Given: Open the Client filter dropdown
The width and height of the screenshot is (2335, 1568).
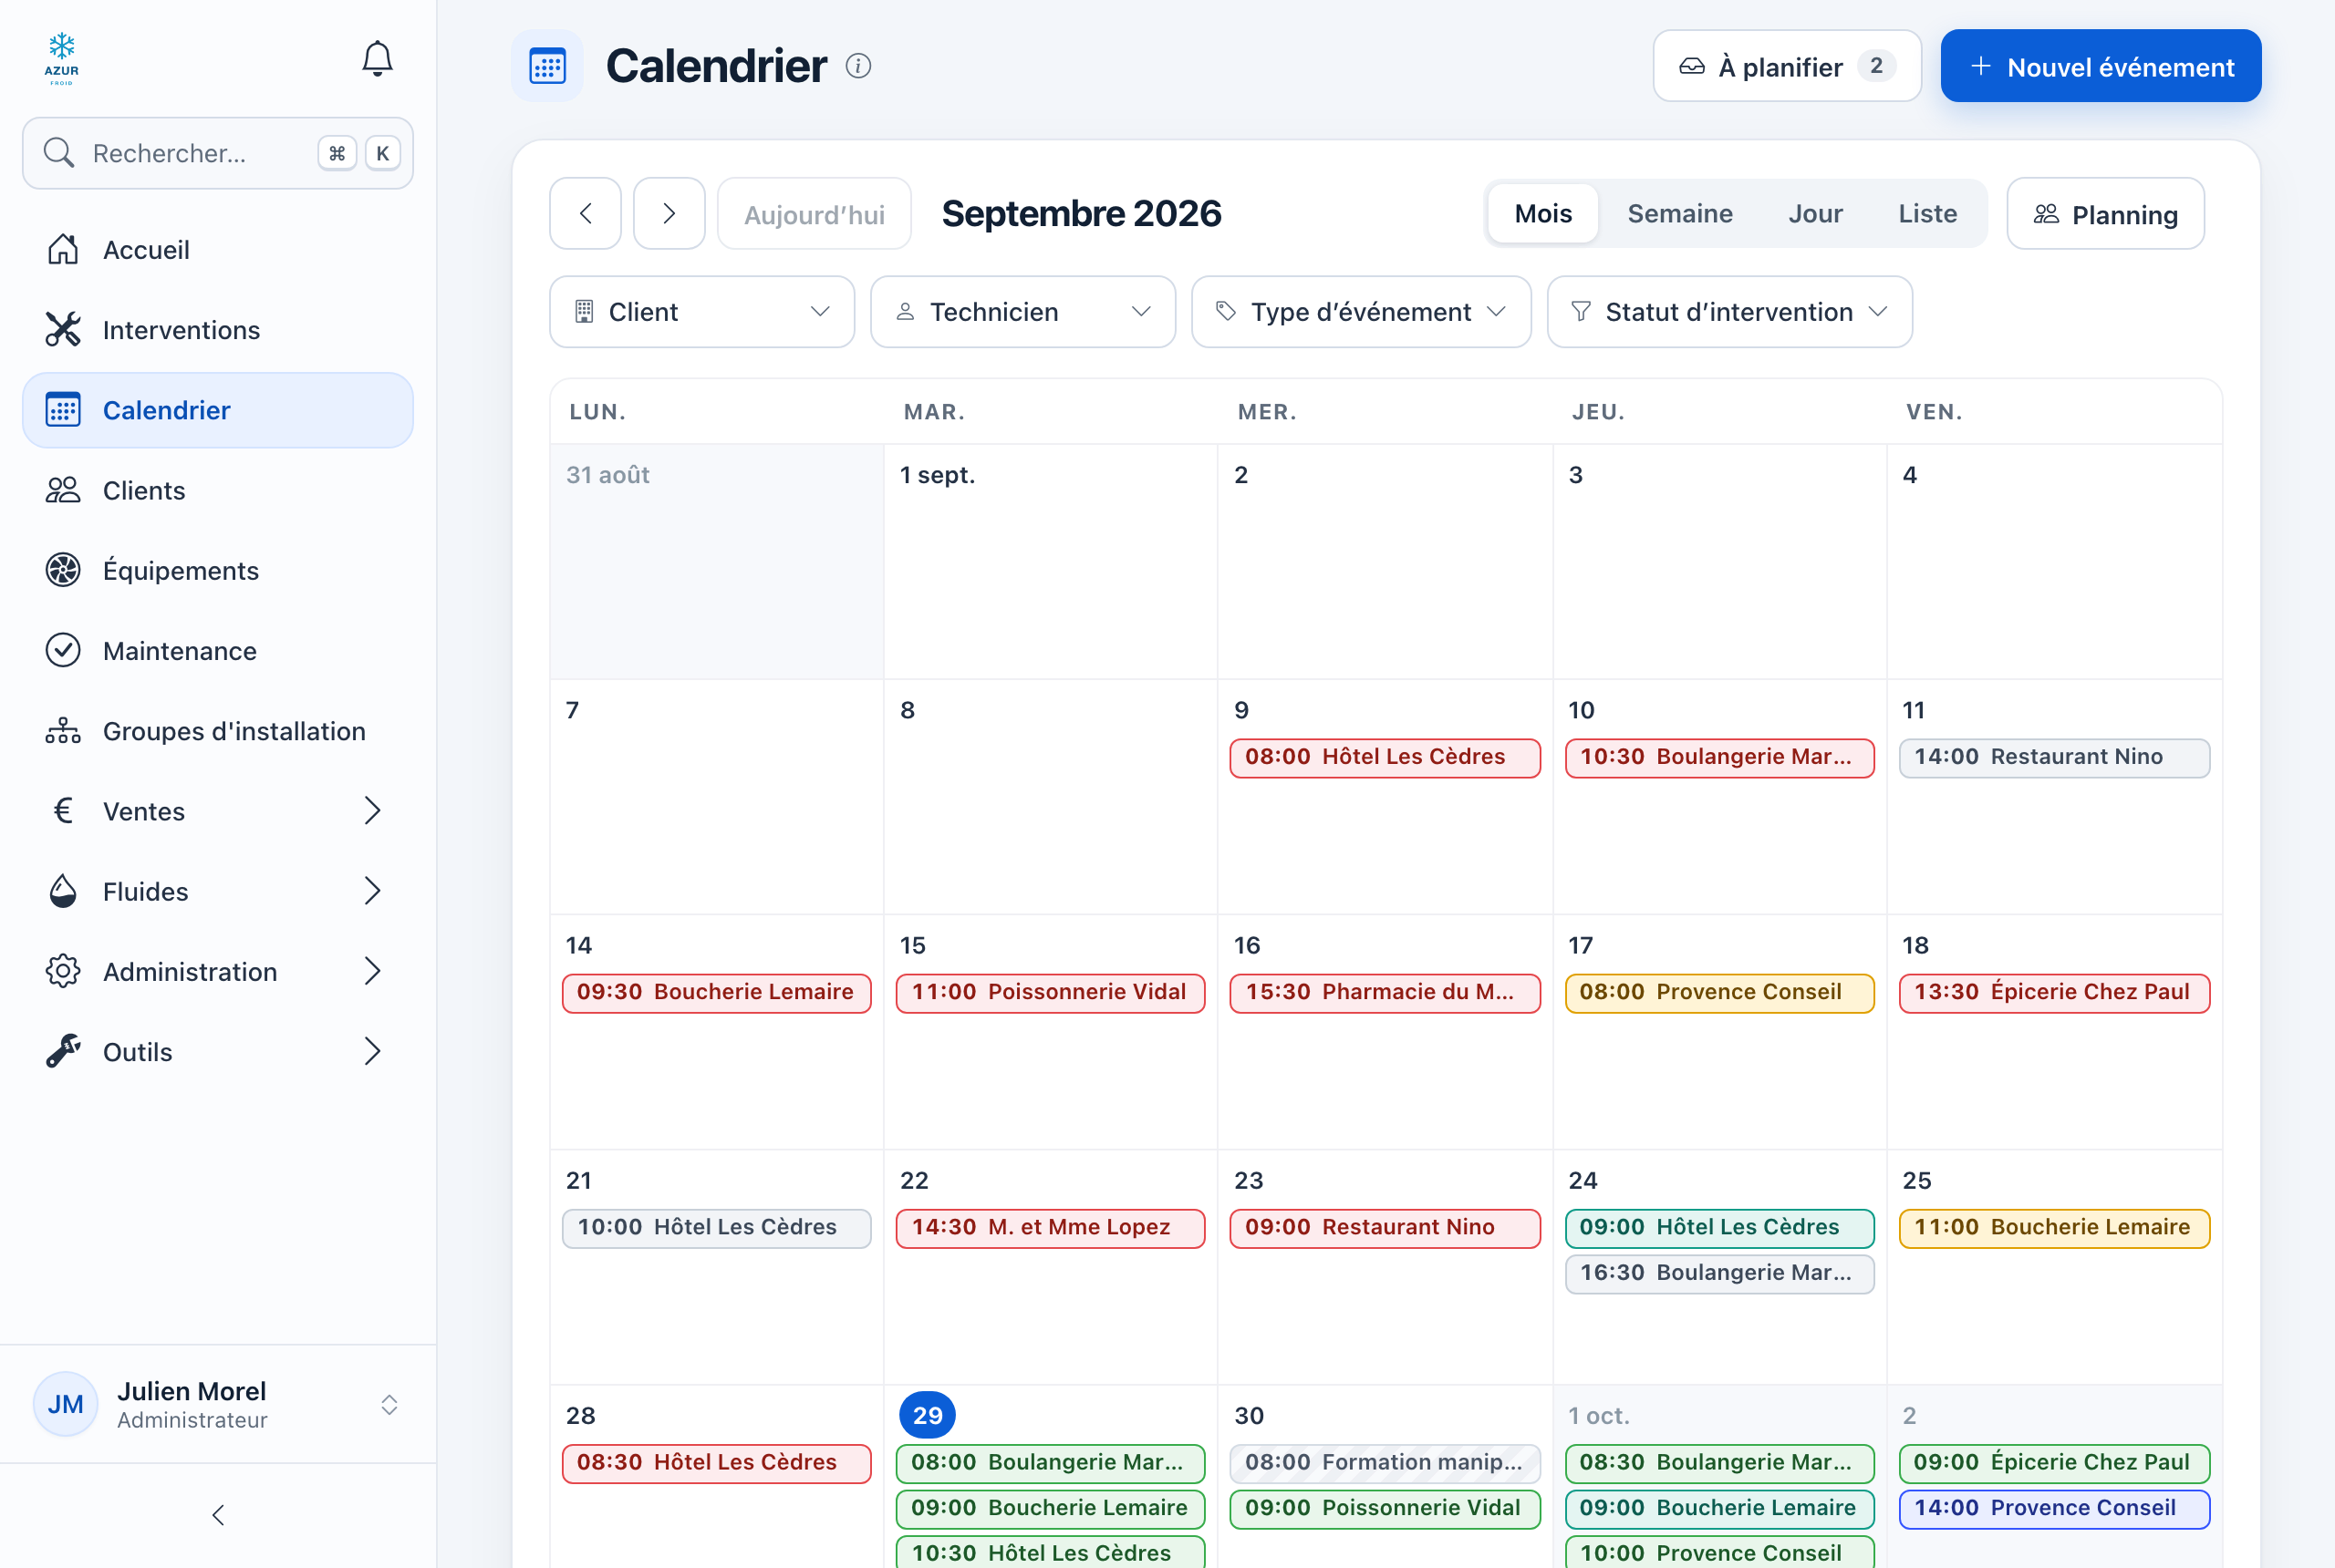Looking at the screenshot, I should [x=702, y=312].
